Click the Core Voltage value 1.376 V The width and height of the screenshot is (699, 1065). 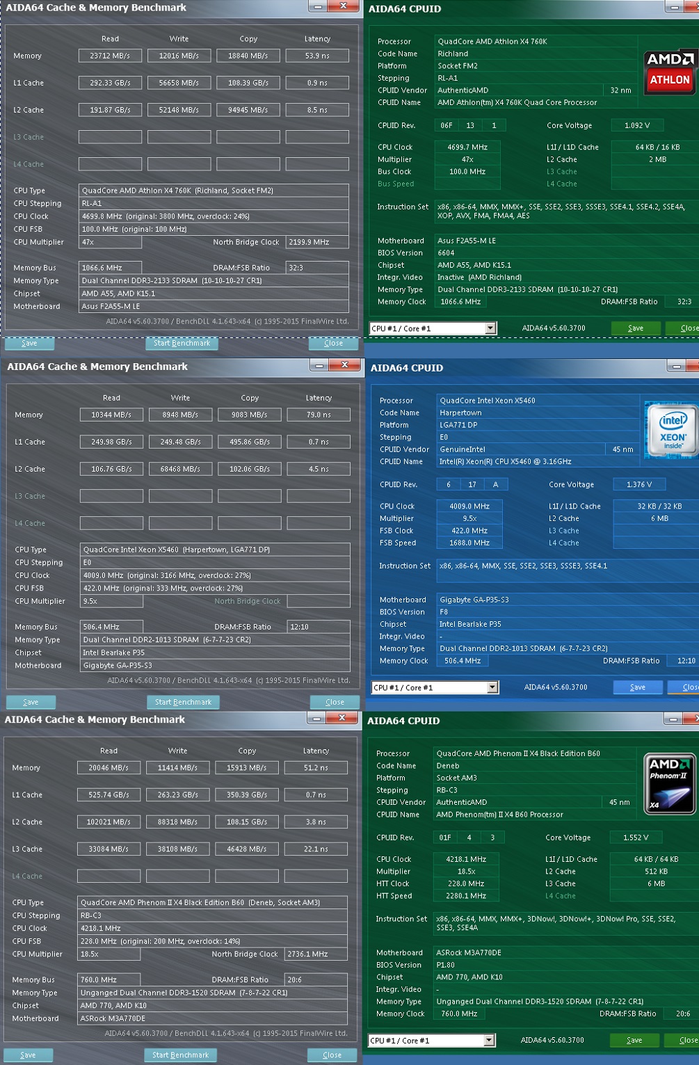coord(639,485)
